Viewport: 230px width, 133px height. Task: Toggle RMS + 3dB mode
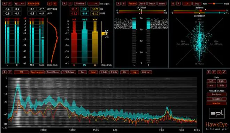pyautogui.click(x=33, y=3)
